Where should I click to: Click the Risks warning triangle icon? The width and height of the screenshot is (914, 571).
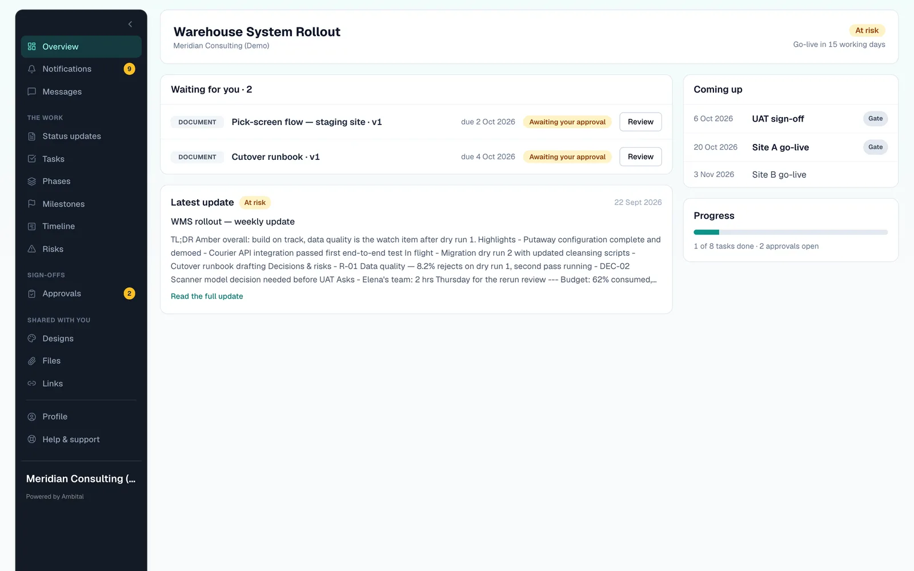pyautogui.click(x=32, y=249)
